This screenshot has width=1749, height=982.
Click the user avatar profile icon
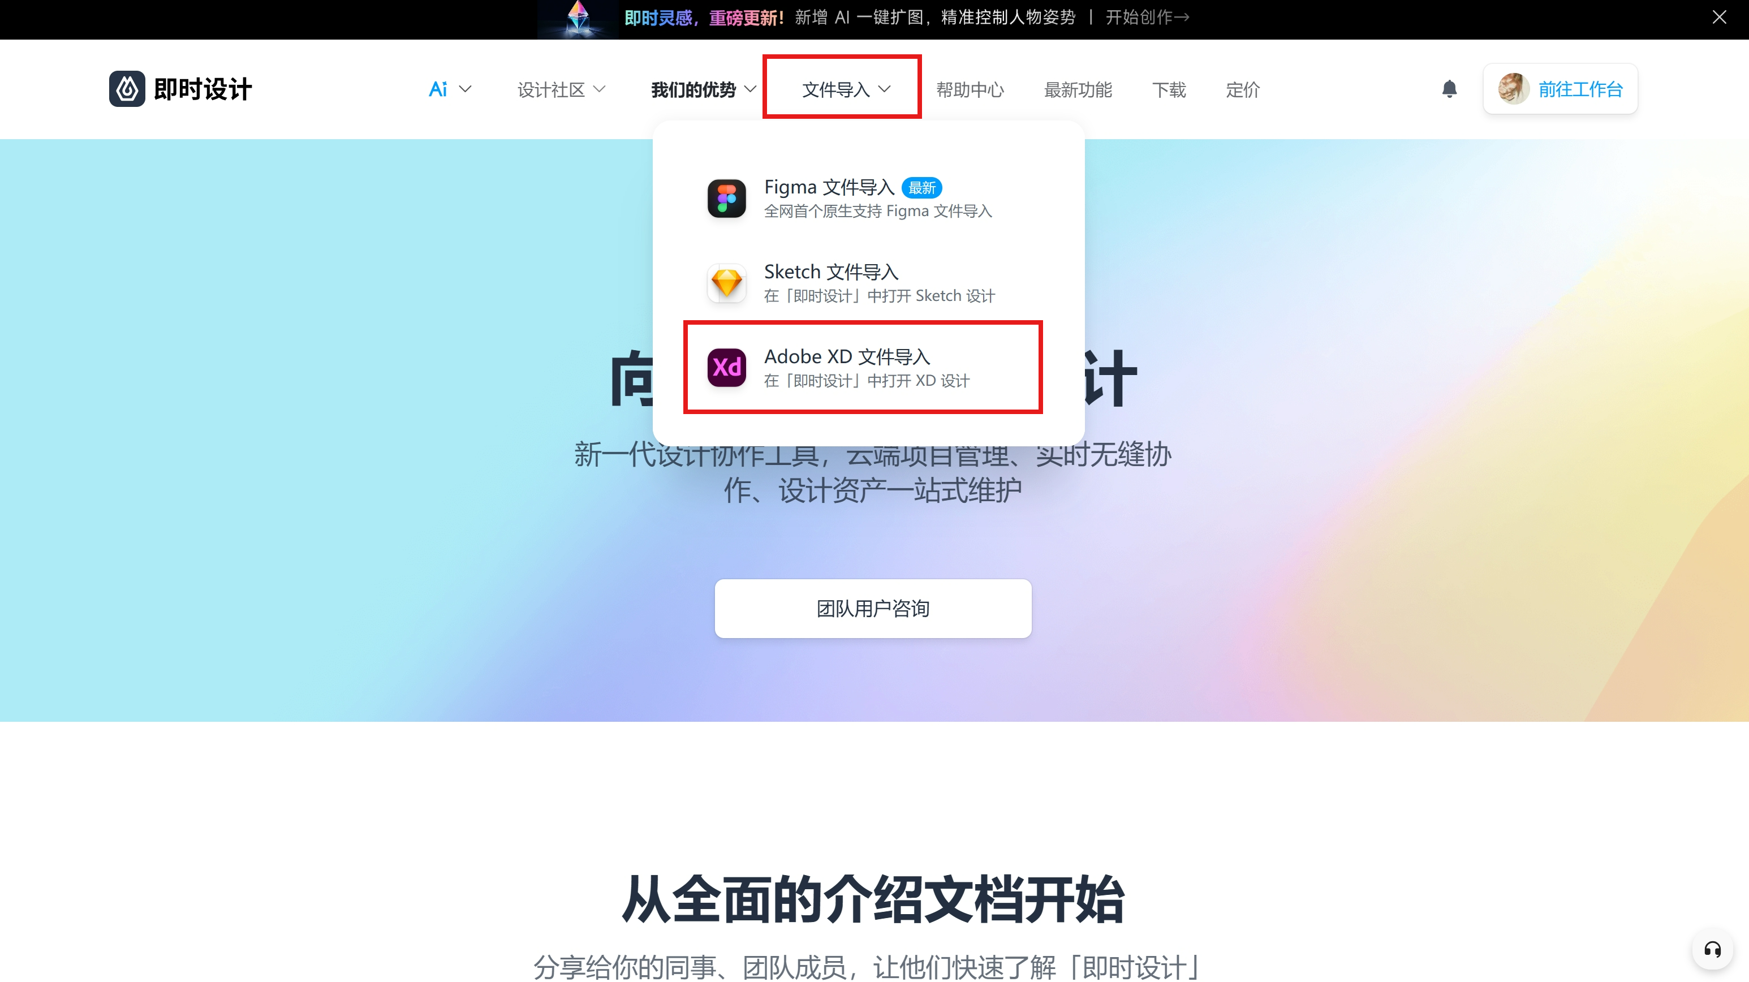pyautogui.click(x=1511, y=89)
